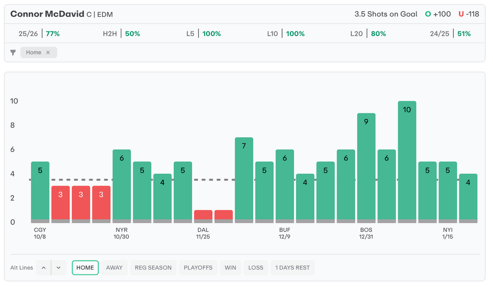This screenshot has width=493, height=287.
Task: Click the Connor McDavid player name
Action: pyautogui.click(x=47, y=14)
